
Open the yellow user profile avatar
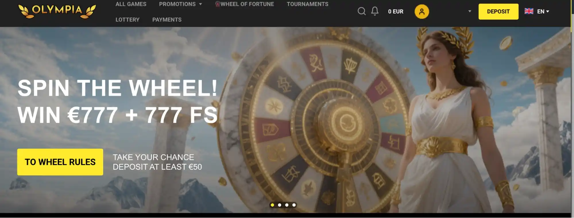click(x=422, y=11)
